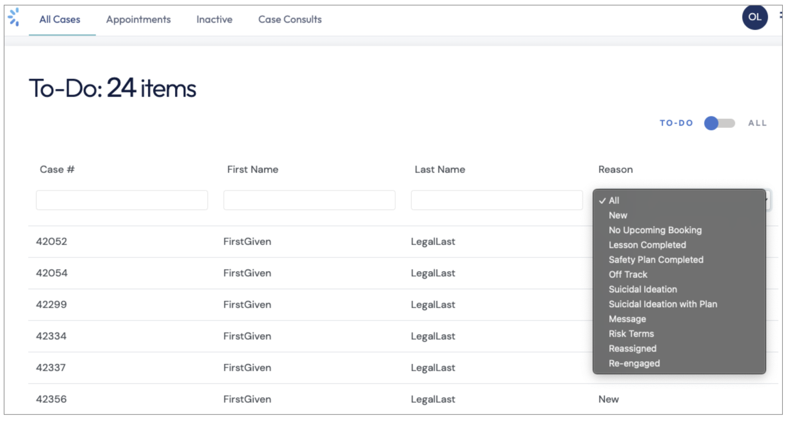Choose 'No Upcoming Booking' reason option
The width and height of the screenshot is (787, 421).
[655, 230]
